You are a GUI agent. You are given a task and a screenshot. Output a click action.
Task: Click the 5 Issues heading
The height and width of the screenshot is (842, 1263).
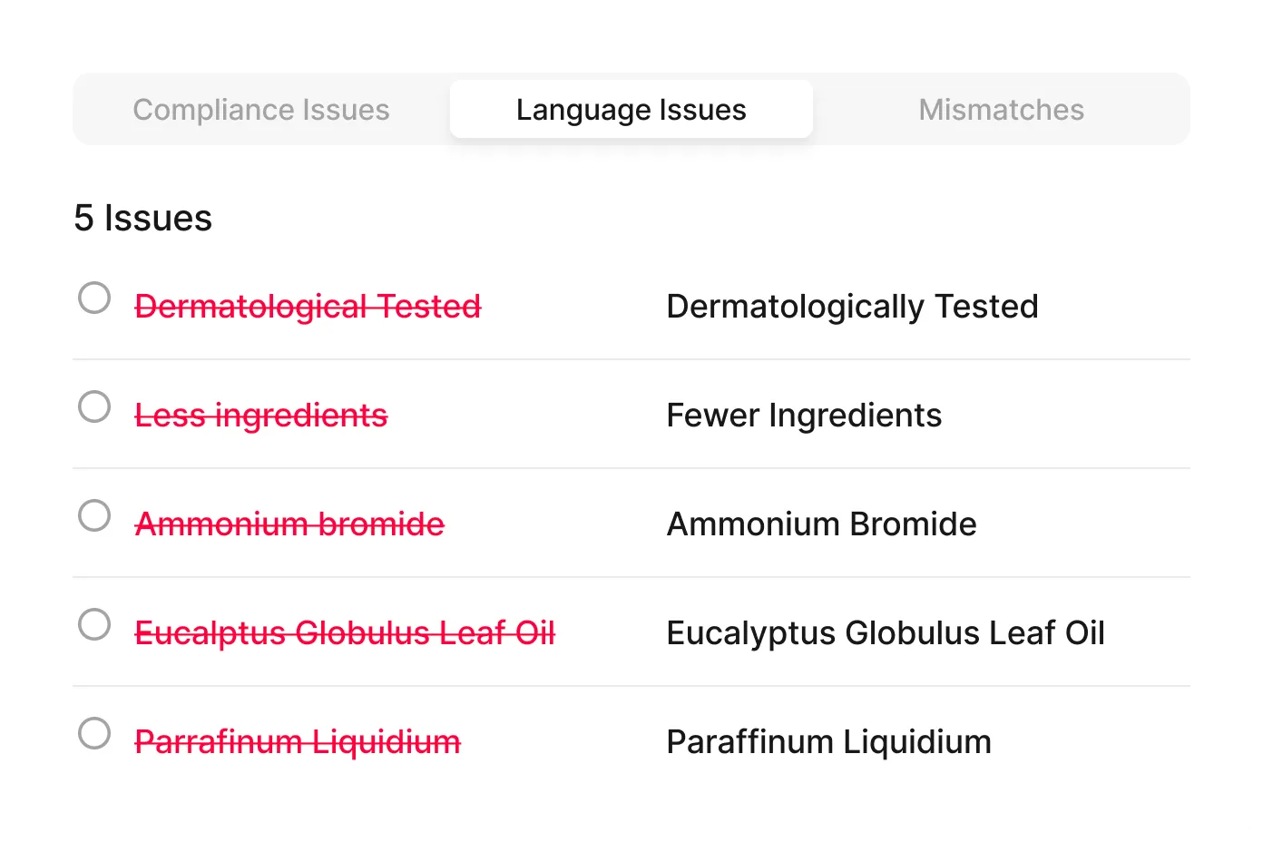(x=143, y=218)
